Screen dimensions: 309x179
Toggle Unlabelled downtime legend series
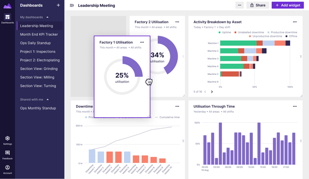pos(249,32)
